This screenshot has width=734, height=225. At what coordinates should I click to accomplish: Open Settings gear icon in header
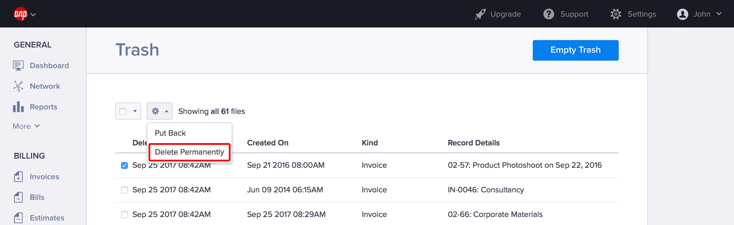[x=616, y=14]
